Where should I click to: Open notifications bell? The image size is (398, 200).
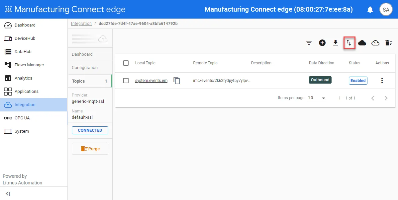point(370,10)
